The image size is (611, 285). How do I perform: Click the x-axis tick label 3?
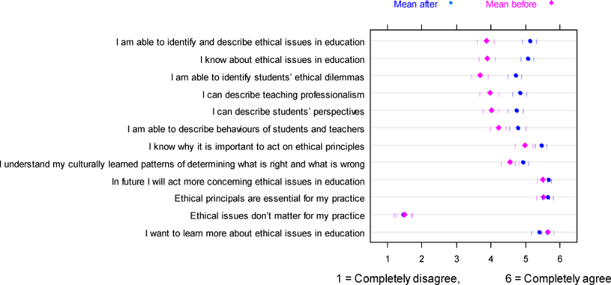coord(456,259)
